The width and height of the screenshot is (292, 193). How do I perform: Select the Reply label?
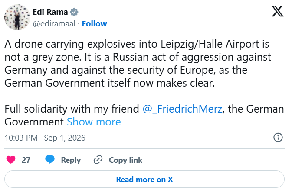(x=71, y=160)
